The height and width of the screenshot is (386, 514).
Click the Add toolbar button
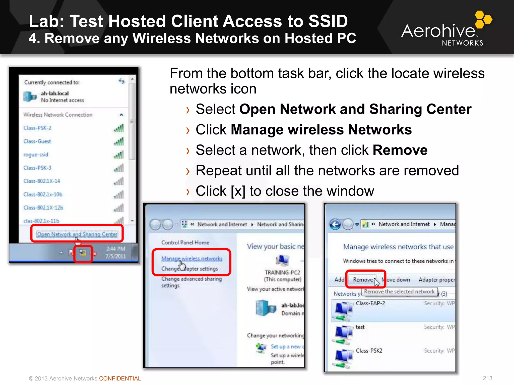(339, 279)
